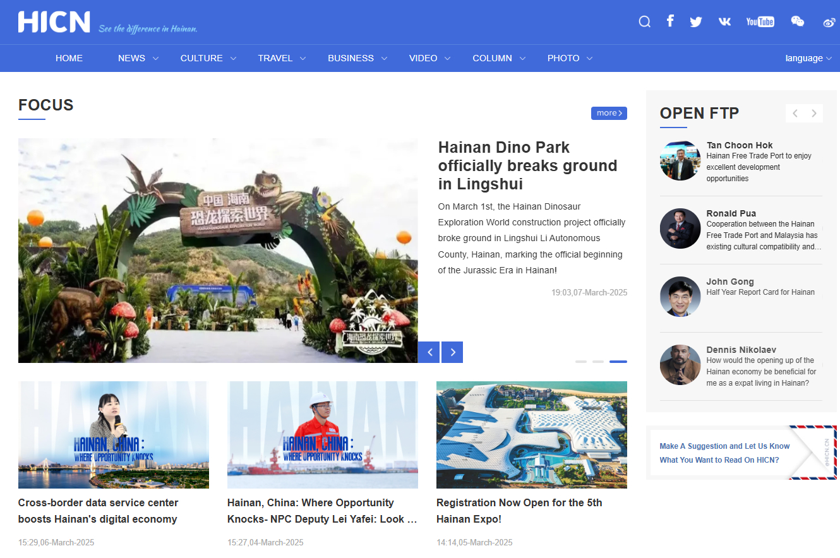Show next OPEN FTP entries arrow
The width and height of the screenshot is (840, 558).
(x=814, y=114)
